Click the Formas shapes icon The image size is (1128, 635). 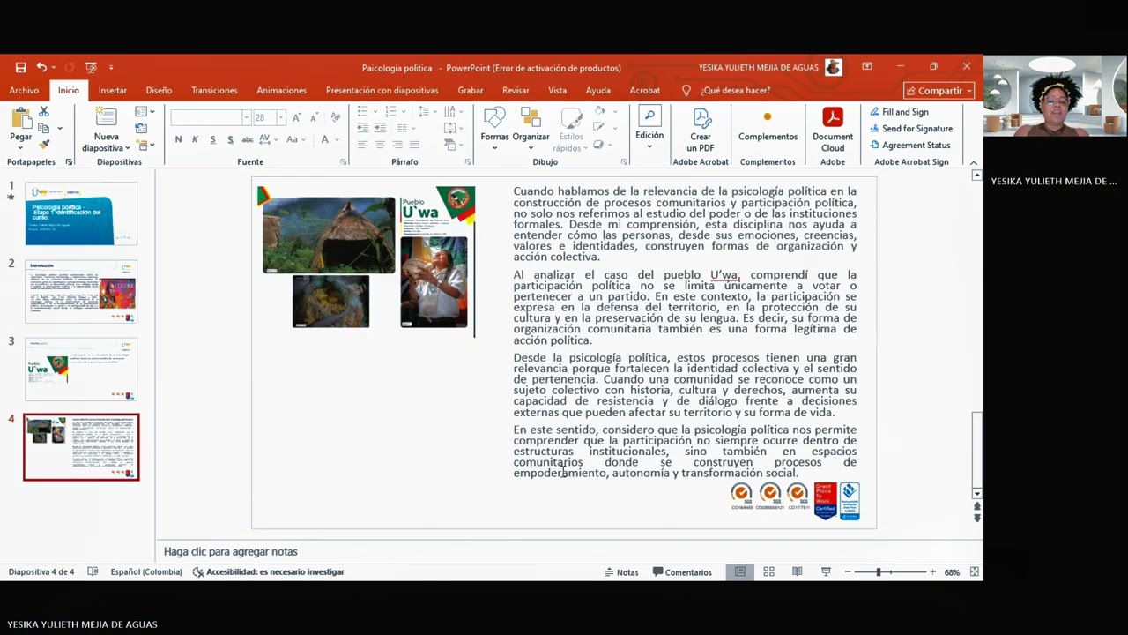point(494,118)
